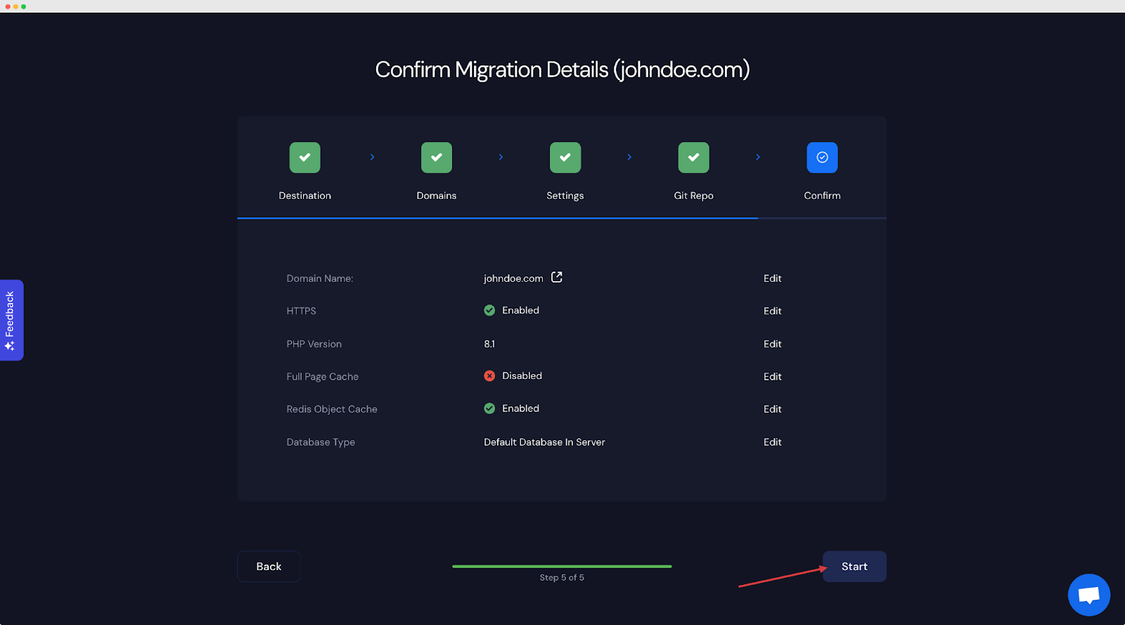
Task: Go back using the Back button
Action: 269,567
